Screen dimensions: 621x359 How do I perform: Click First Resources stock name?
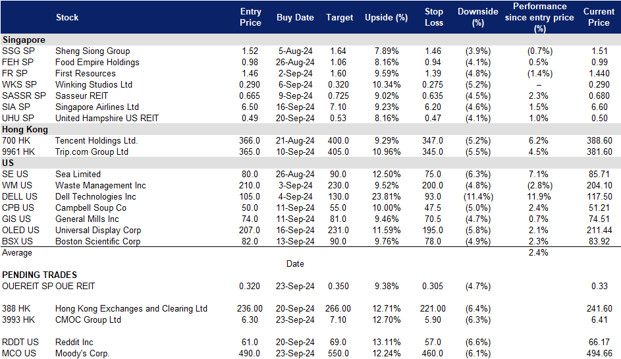(86, 73)
